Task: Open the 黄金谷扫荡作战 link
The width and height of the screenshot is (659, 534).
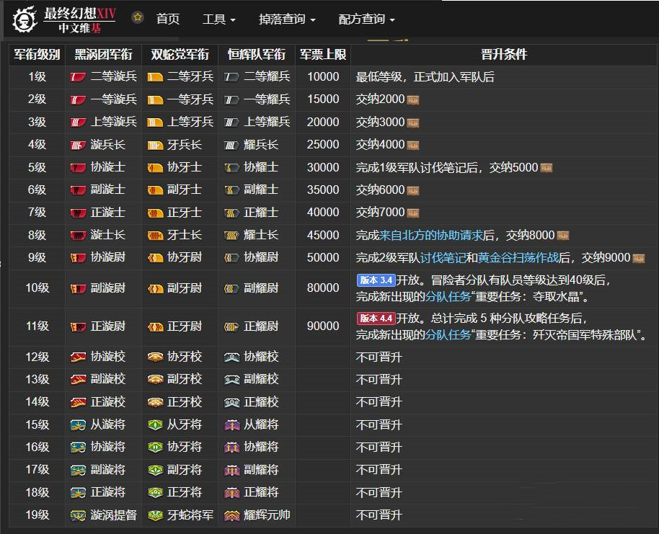Action: point(518,257)
